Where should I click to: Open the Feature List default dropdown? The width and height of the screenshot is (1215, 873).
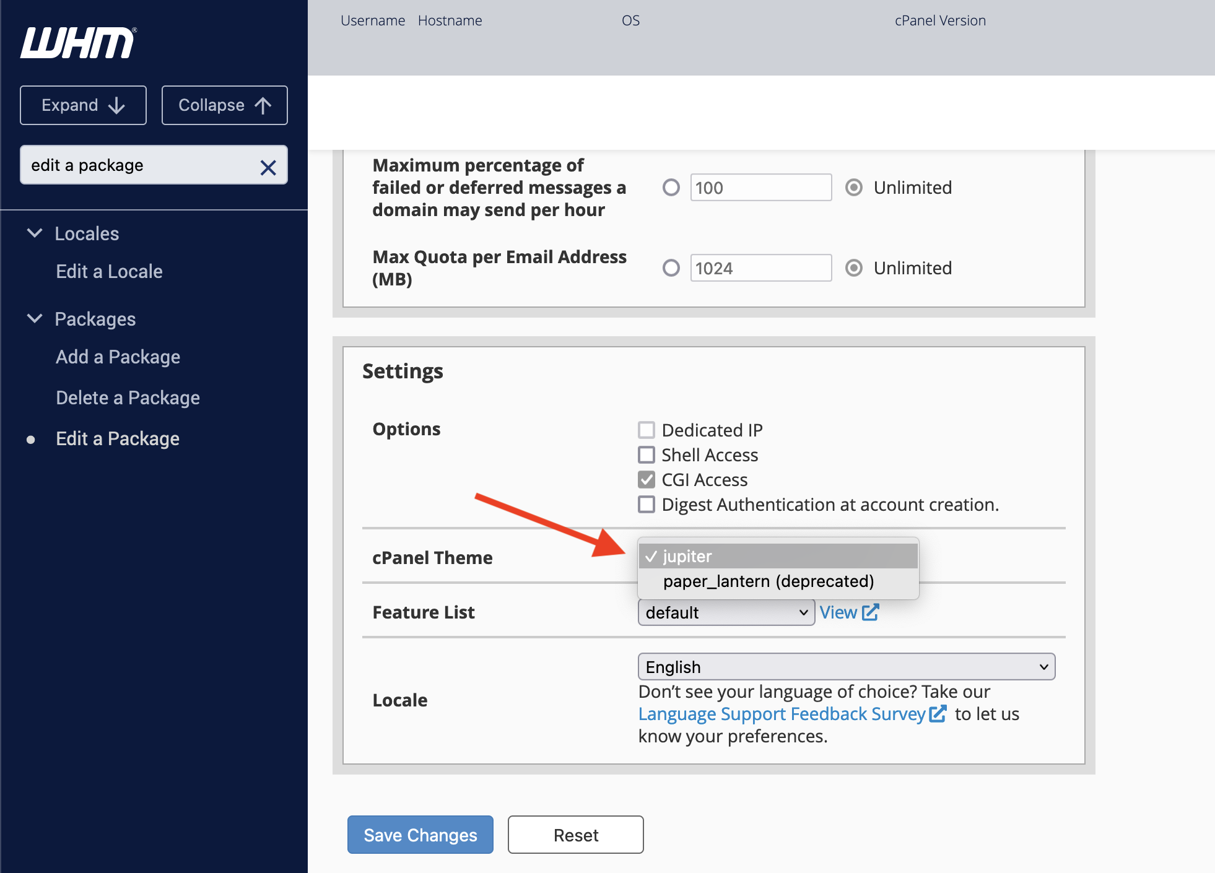coord(726,612)
